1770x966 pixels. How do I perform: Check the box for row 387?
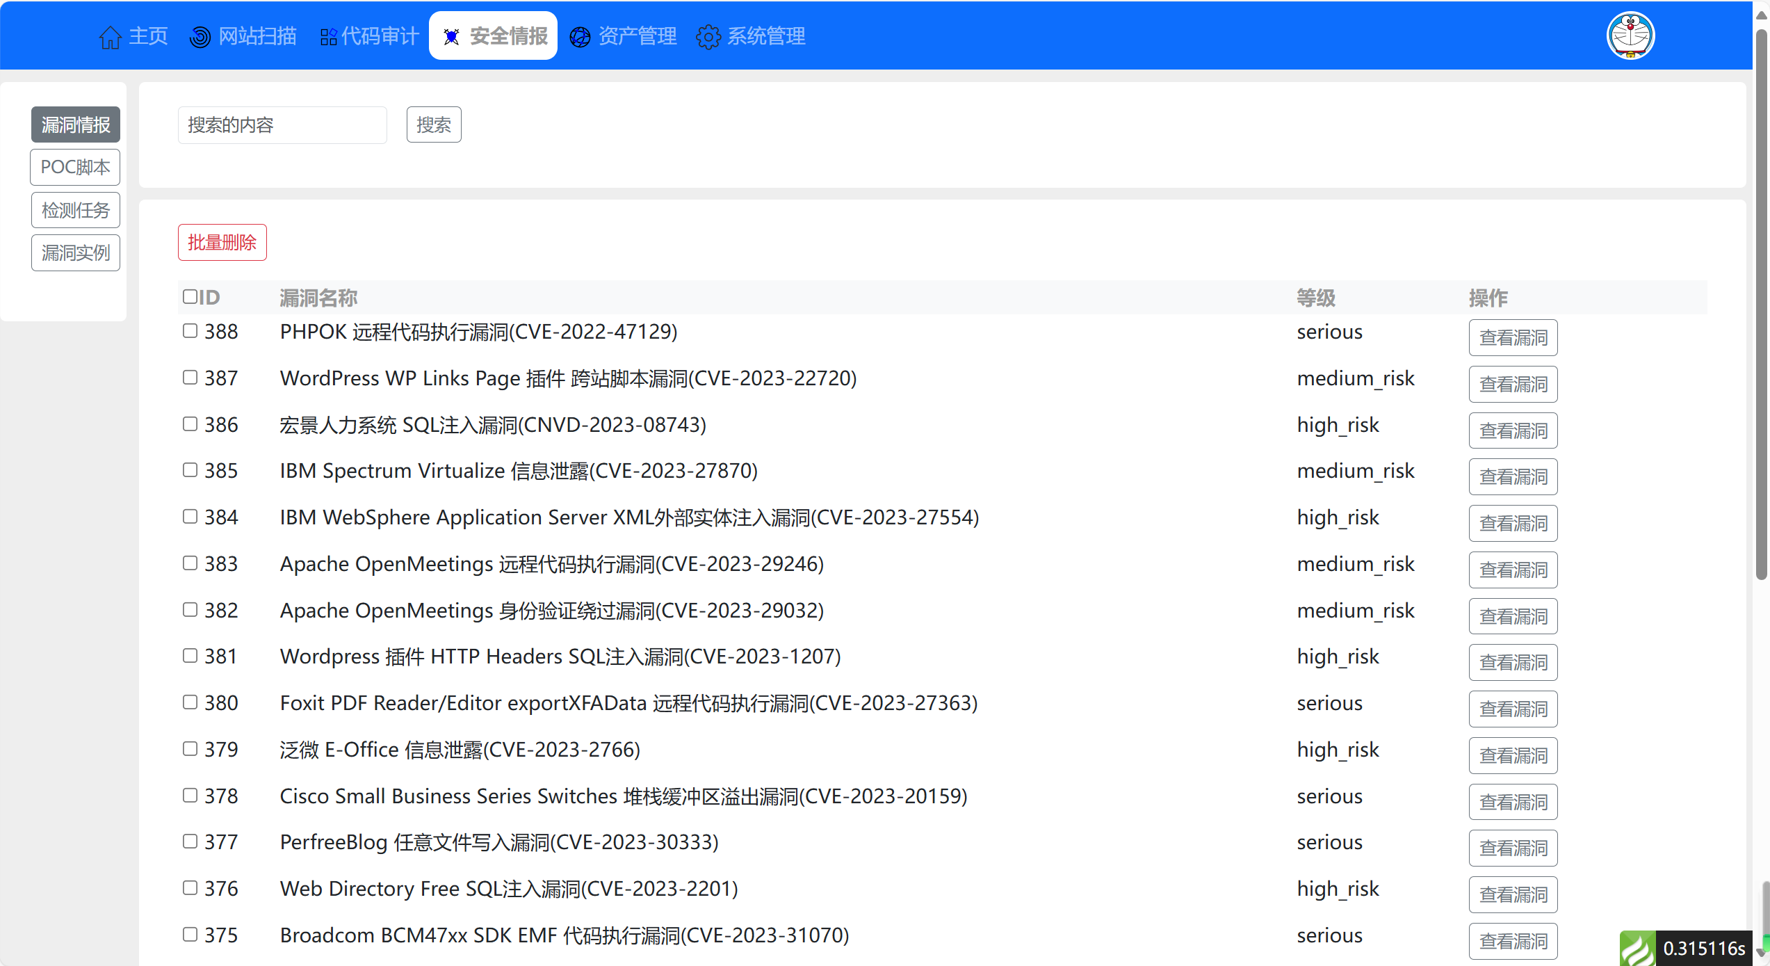coord(190,377)
